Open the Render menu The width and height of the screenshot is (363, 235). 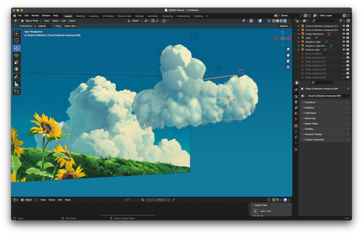click(x=35, y=16)
